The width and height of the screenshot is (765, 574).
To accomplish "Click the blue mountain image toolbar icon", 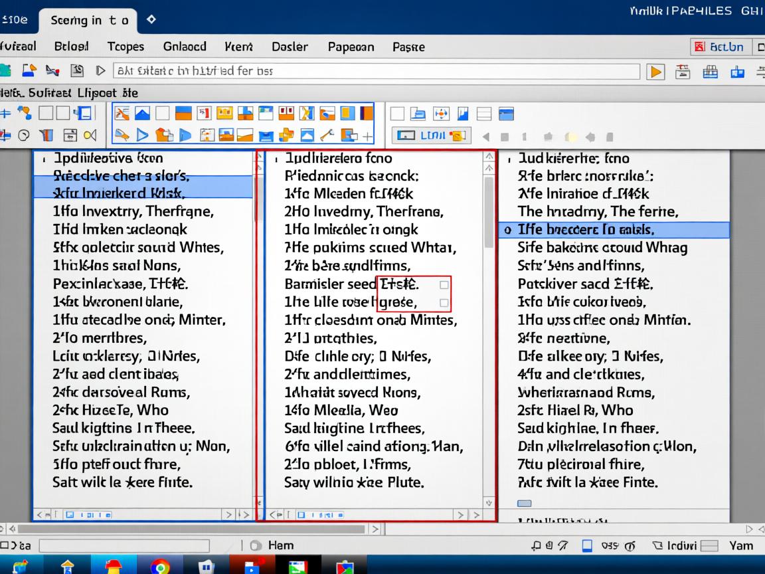I will point(142,114).
